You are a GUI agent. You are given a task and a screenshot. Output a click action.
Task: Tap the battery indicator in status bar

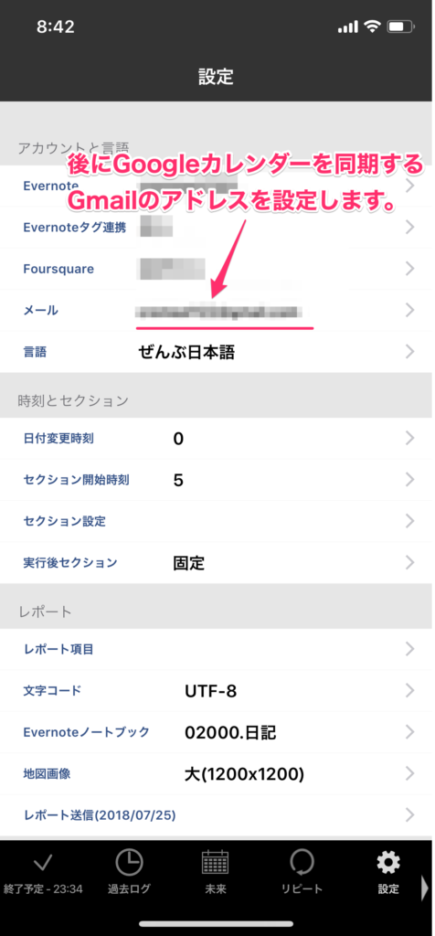click(401, 27)
